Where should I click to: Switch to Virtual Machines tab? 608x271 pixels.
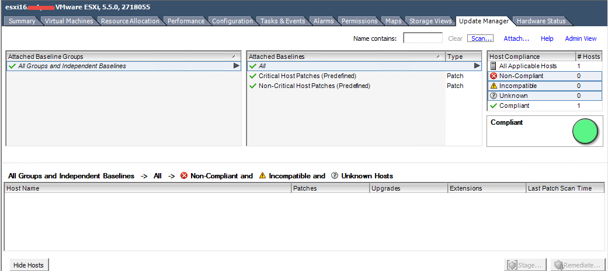click(69, 21)
